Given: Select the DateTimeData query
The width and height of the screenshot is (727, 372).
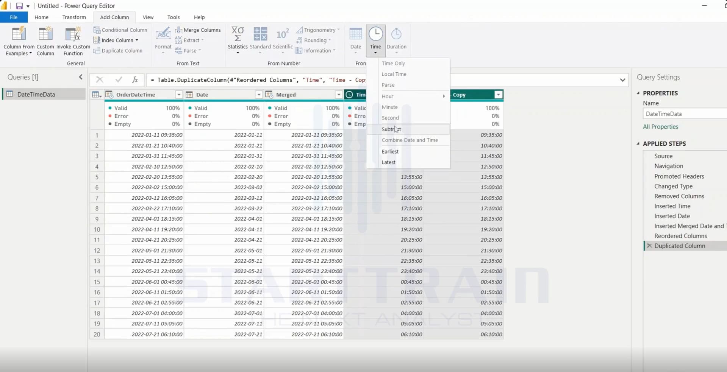Looking at the screenshot, I should pyautogui.click(x=44, y=94).
